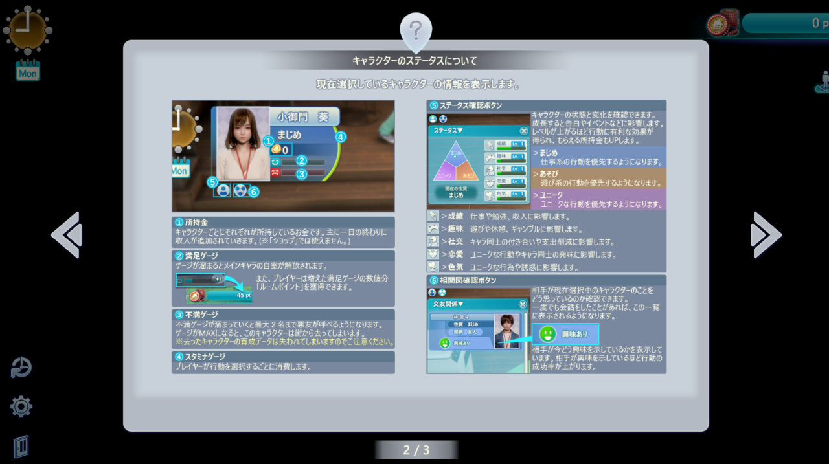The height and width of the screenshot is (464, 829).
Task: Click the subtitle 現在選択しているキャラクターの情報を表示します。
Action: [x=418, y=85]
